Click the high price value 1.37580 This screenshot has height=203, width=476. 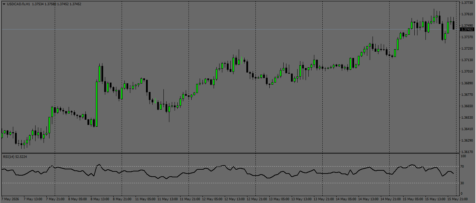[51, 4]
